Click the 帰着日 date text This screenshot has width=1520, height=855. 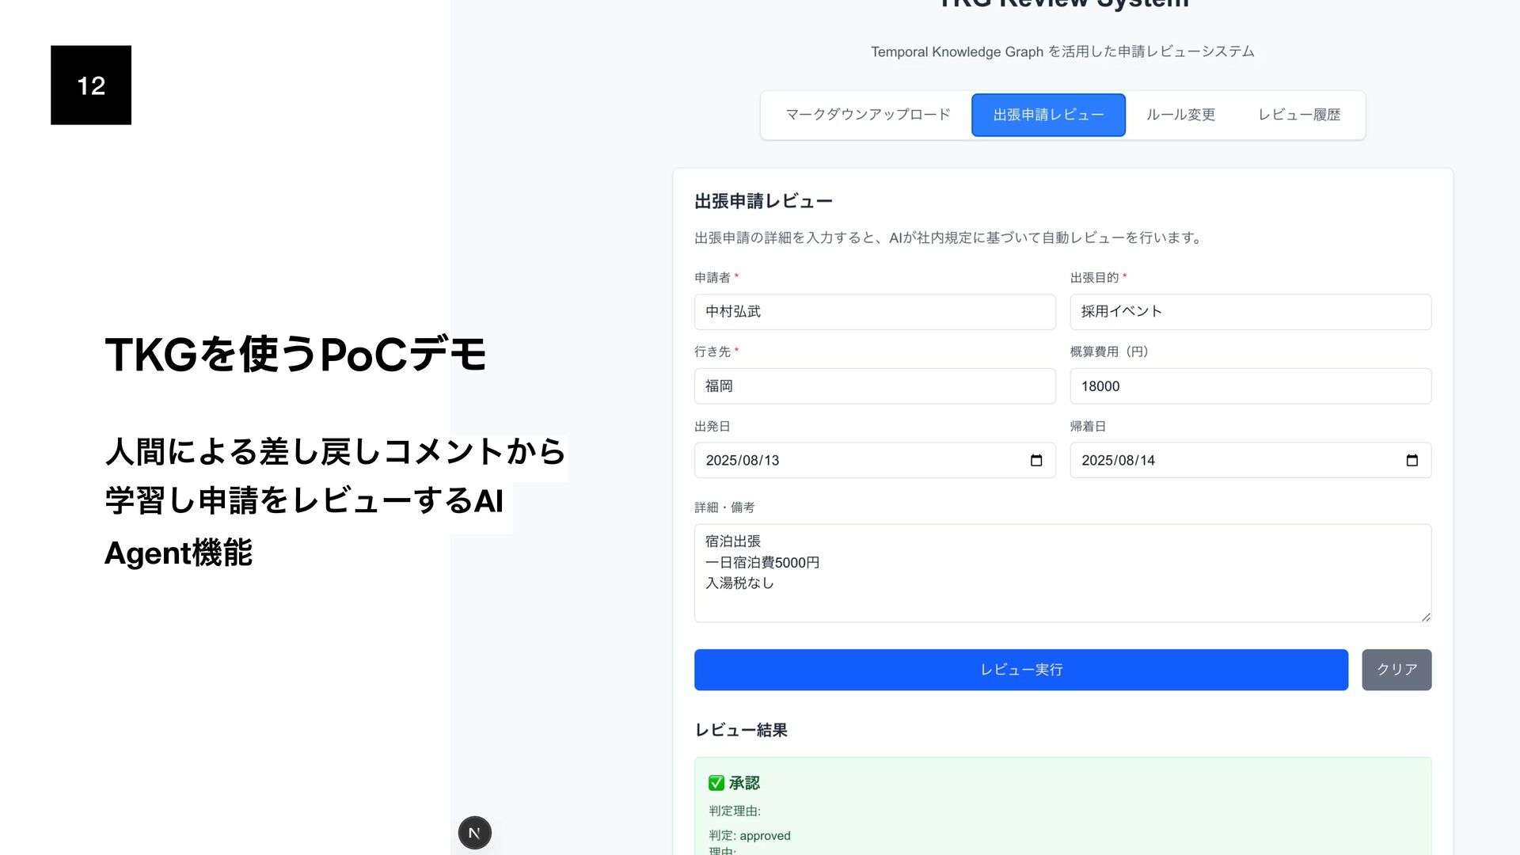tap(1118, 461)
